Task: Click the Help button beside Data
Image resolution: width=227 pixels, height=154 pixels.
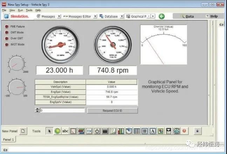Action: 212,16
